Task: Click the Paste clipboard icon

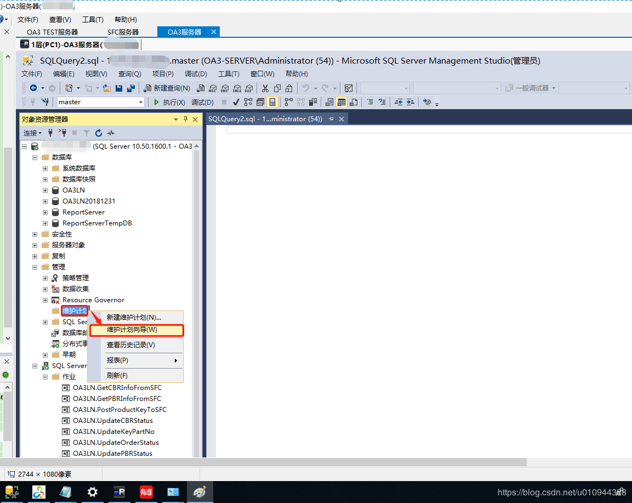Action: coord(289,88)
